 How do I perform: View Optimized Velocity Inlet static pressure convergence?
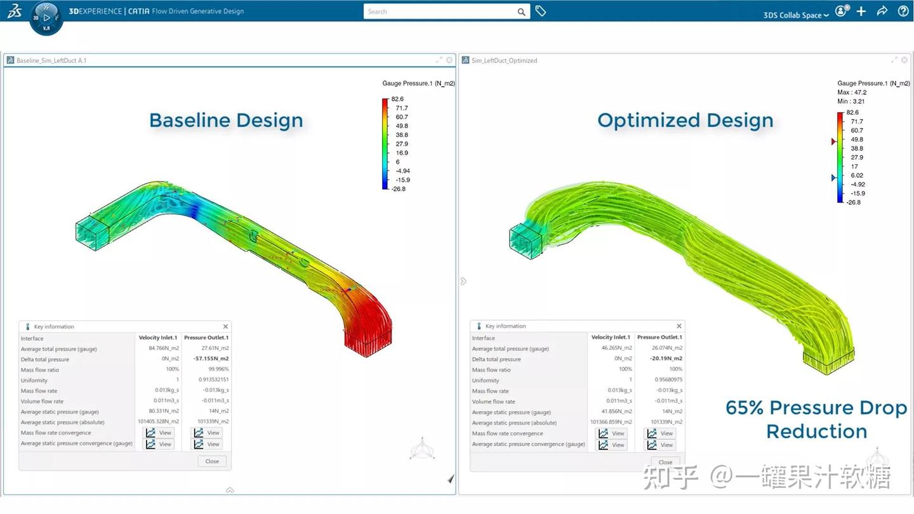tap(611, 445)
